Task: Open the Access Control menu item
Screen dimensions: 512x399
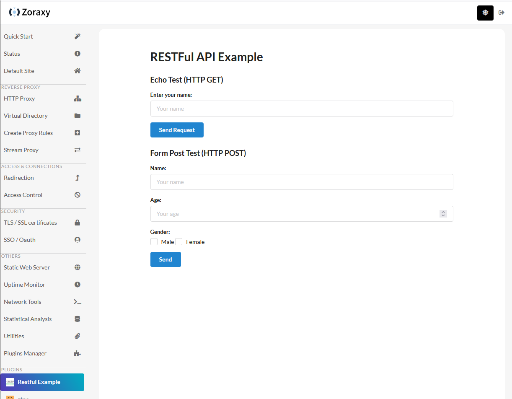Action: pyautogui.click(x=23, y=195)
